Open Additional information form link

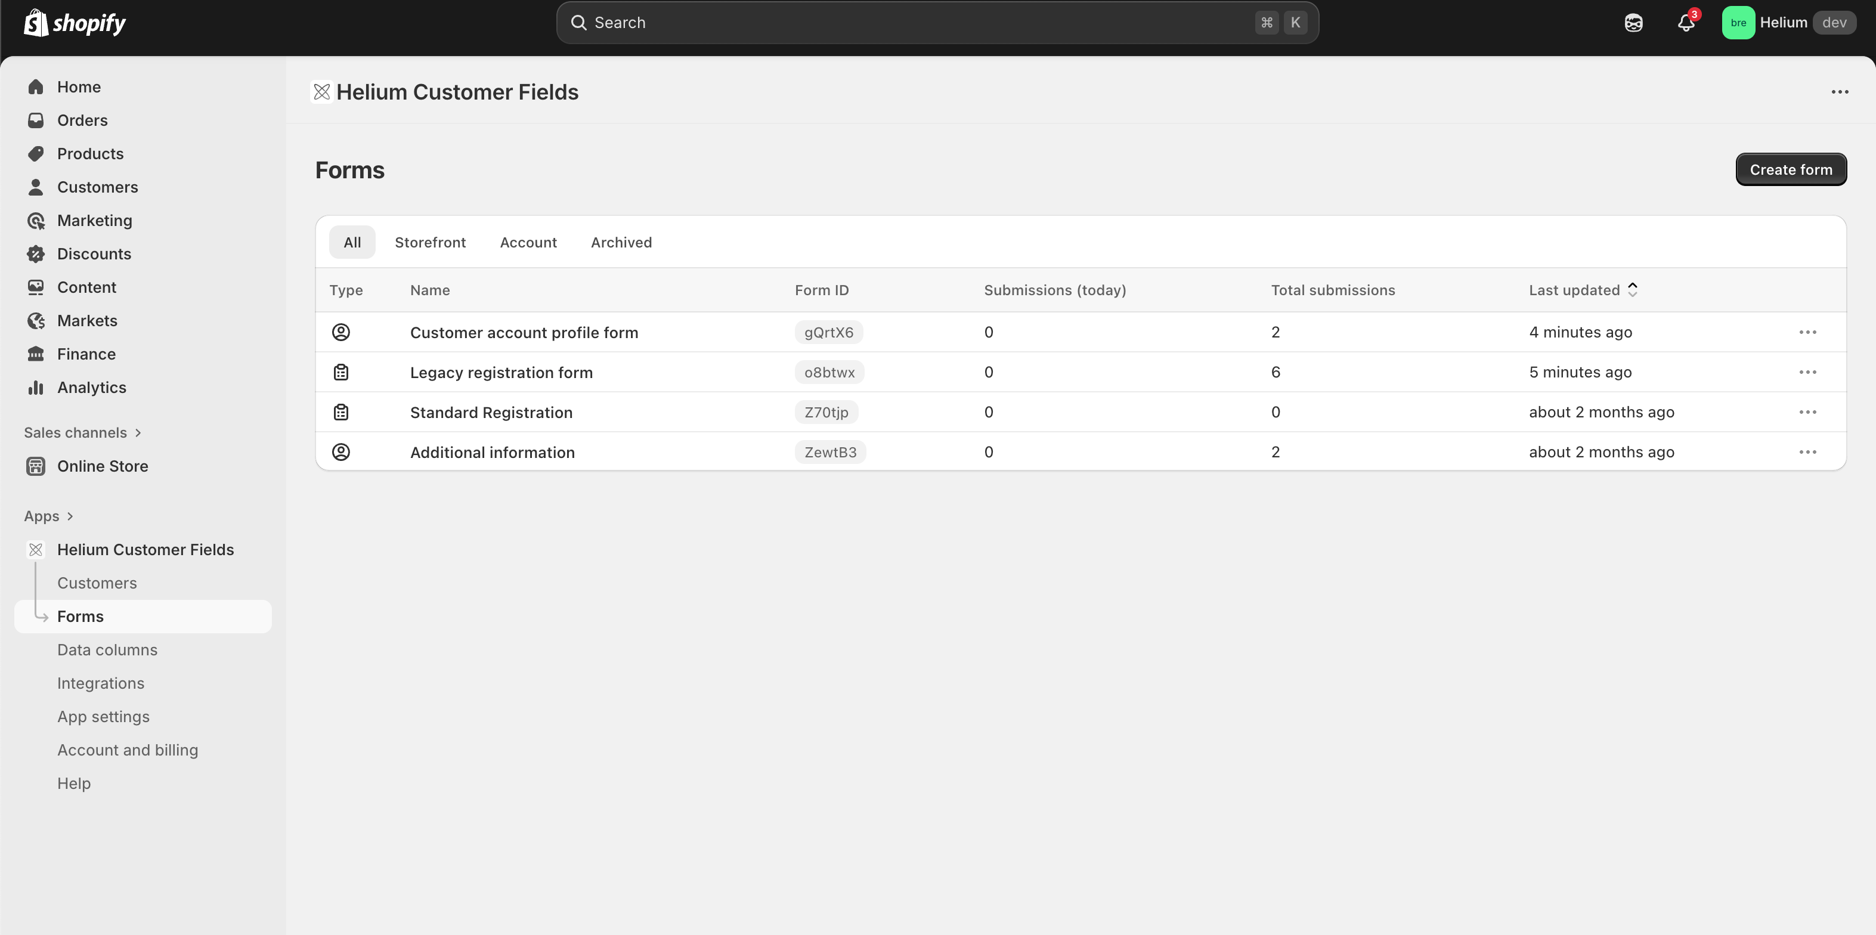click(493, 452)
